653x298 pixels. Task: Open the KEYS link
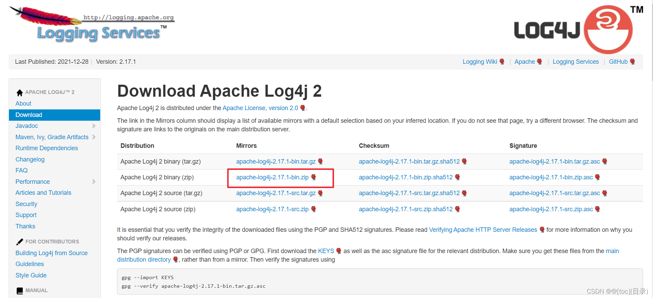coord(326,251)
